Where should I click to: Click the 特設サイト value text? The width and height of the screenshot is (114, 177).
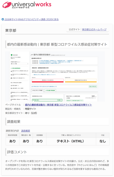point(30,109)
